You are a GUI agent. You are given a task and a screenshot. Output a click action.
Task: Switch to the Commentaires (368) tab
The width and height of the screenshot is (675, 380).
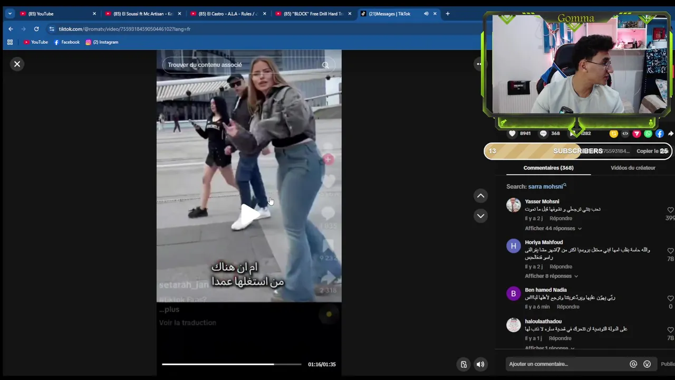(548, 168)
